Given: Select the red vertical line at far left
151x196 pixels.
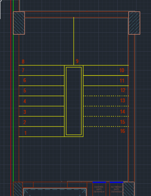Looking at the screenshot, I should coord(11,98).
